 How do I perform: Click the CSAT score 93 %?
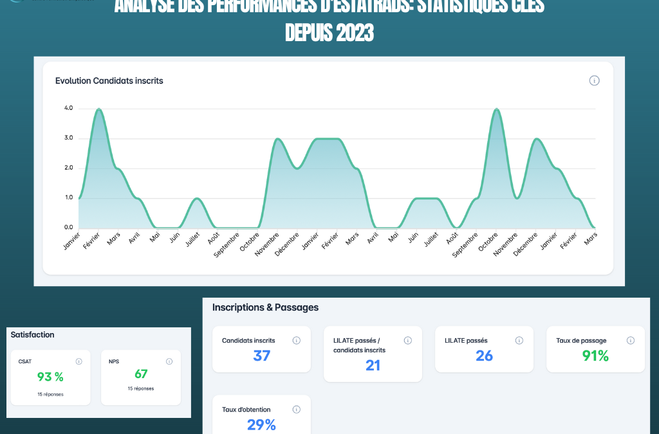click(50, 377)
